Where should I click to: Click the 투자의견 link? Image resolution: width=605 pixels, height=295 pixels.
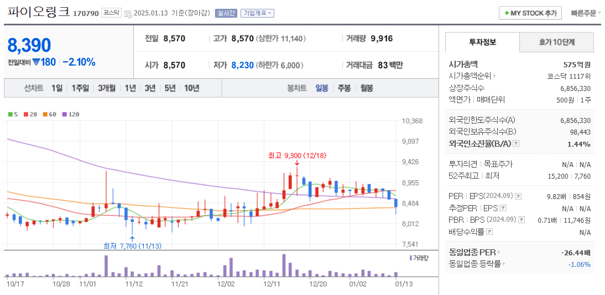(463, 164)
